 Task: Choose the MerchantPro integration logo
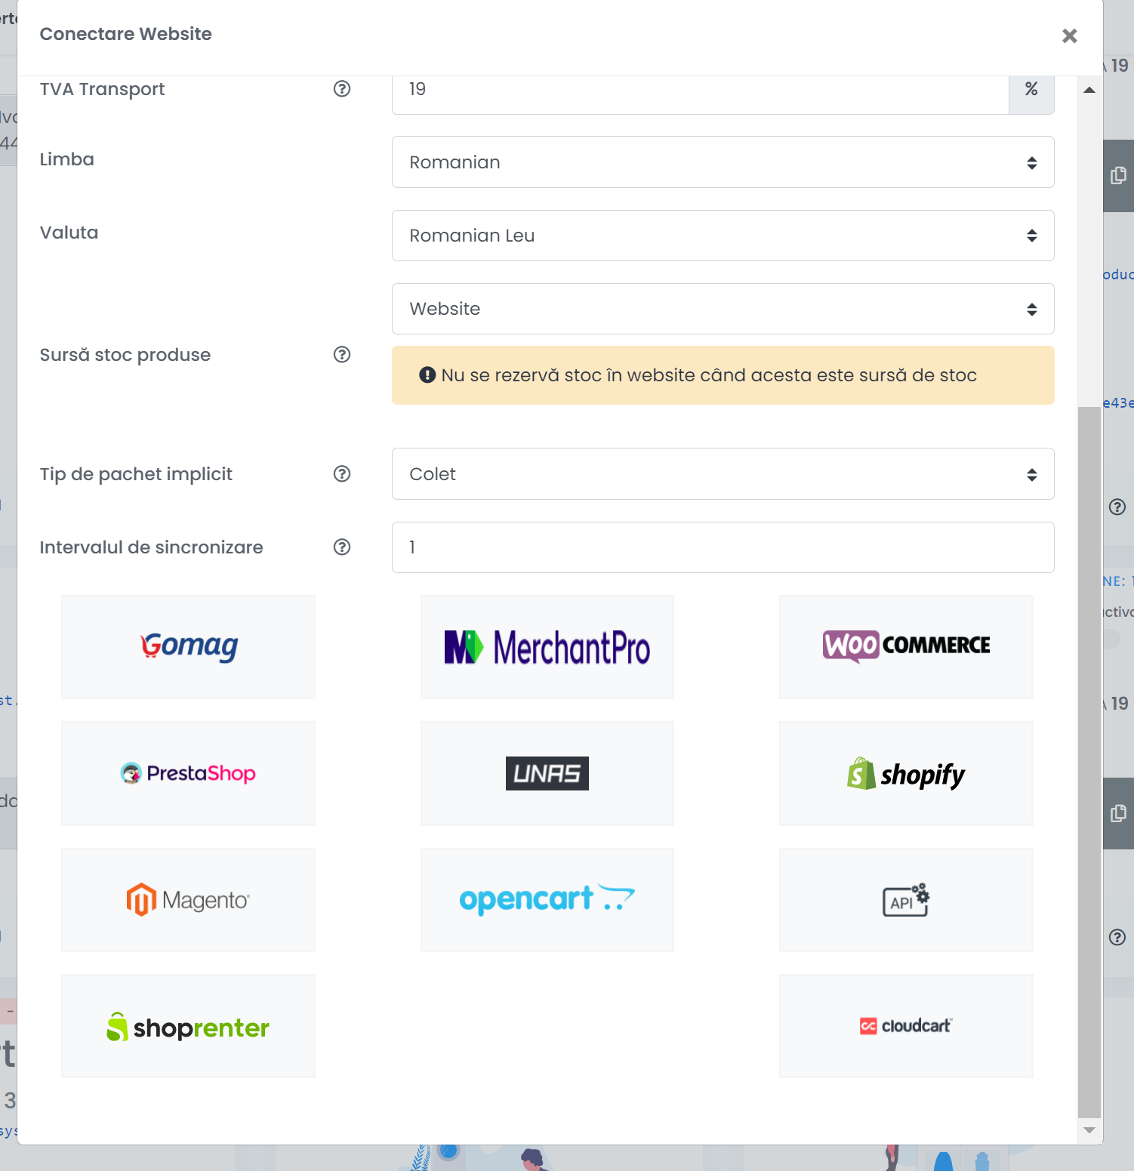[547, 647]
